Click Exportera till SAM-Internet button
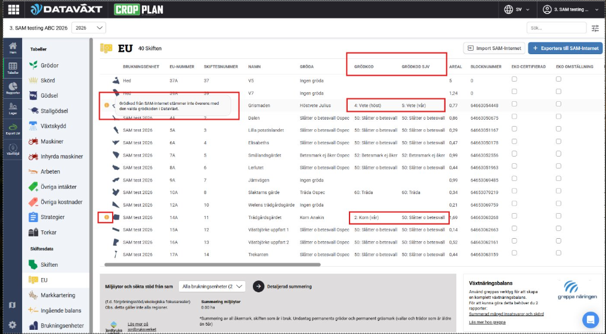The height and width of the screenshot is (334, 606). pyautogui.click(x=565, y=48)
